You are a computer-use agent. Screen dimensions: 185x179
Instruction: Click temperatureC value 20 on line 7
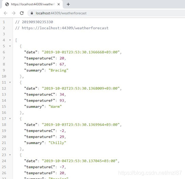click(62, 58)
